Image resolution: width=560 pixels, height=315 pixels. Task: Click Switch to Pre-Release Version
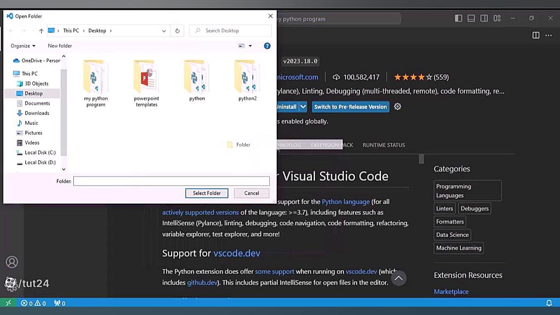pyautogui.click(x=351, y=107)
